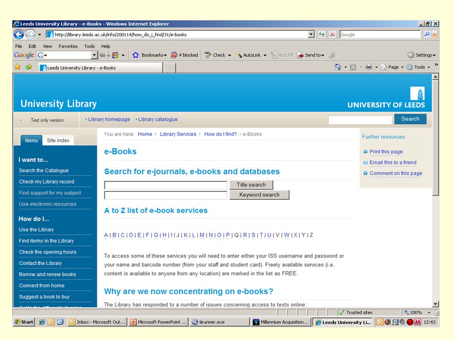Screen dimensions: 454x340
Task: Switch to Inbox - Microsoft Outlook taskbar button
Action: (x=98, y=322)
